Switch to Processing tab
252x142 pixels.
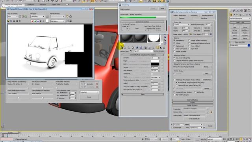[x=194, y=15]
